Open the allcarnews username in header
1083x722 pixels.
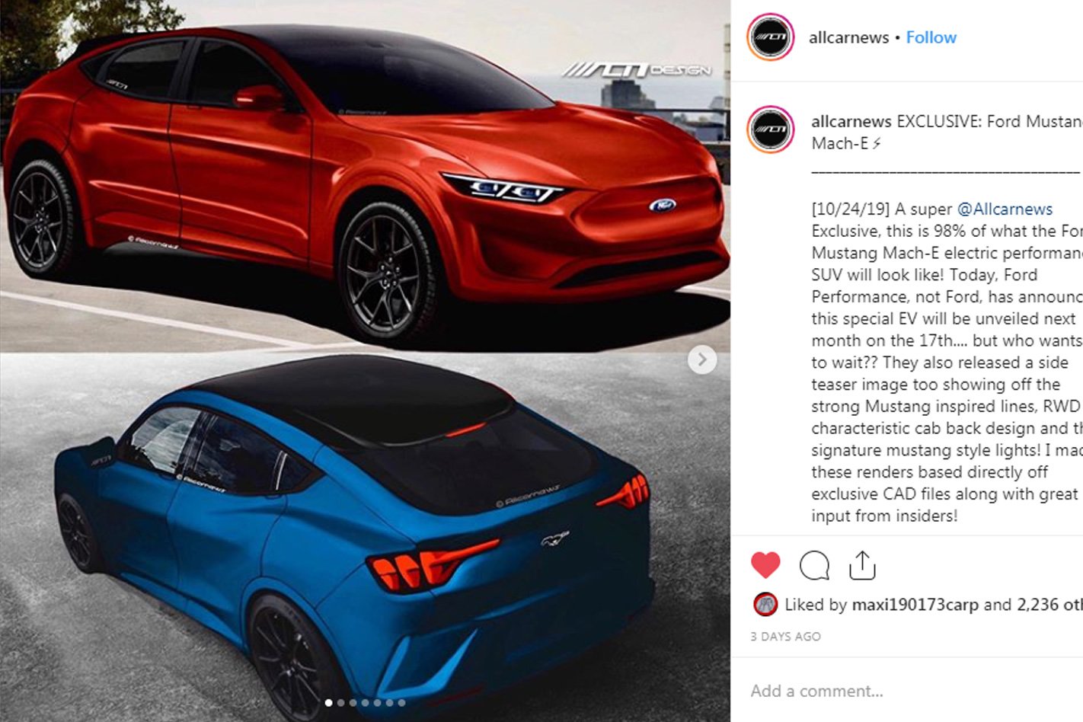pyautogui.click(x=848, y=37)
